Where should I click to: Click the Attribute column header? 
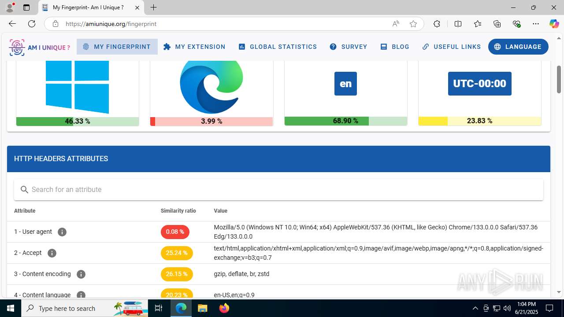pyautogui.click(x=25, y=211)
